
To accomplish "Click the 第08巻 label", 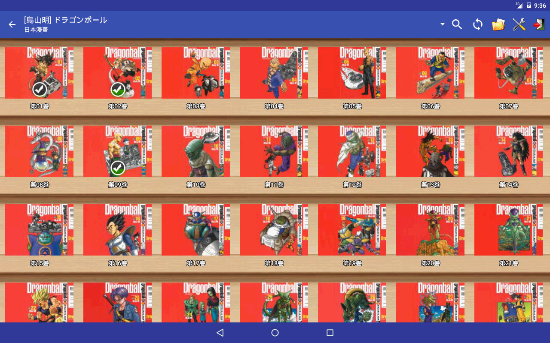I will (40, 185).
